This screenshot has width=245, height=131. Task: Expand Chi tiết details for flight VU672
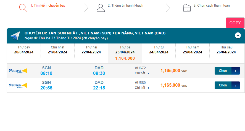click(142, 73)
